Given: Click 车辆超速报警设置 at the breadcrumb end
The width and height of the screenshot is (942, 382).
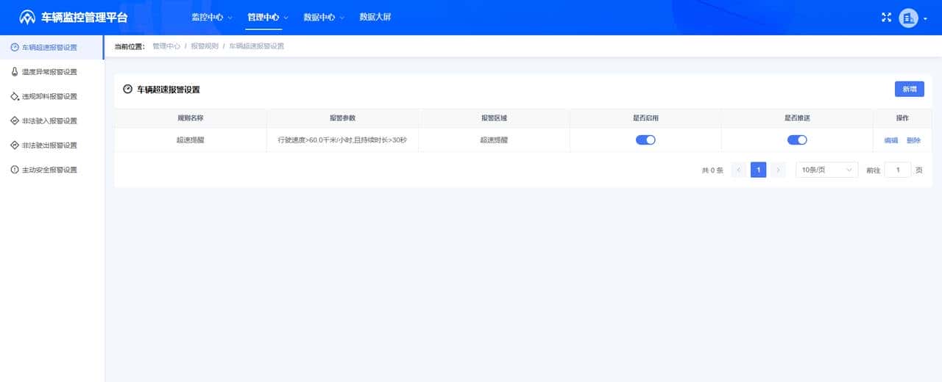Looking at the screenshot, I should (256, 46).
